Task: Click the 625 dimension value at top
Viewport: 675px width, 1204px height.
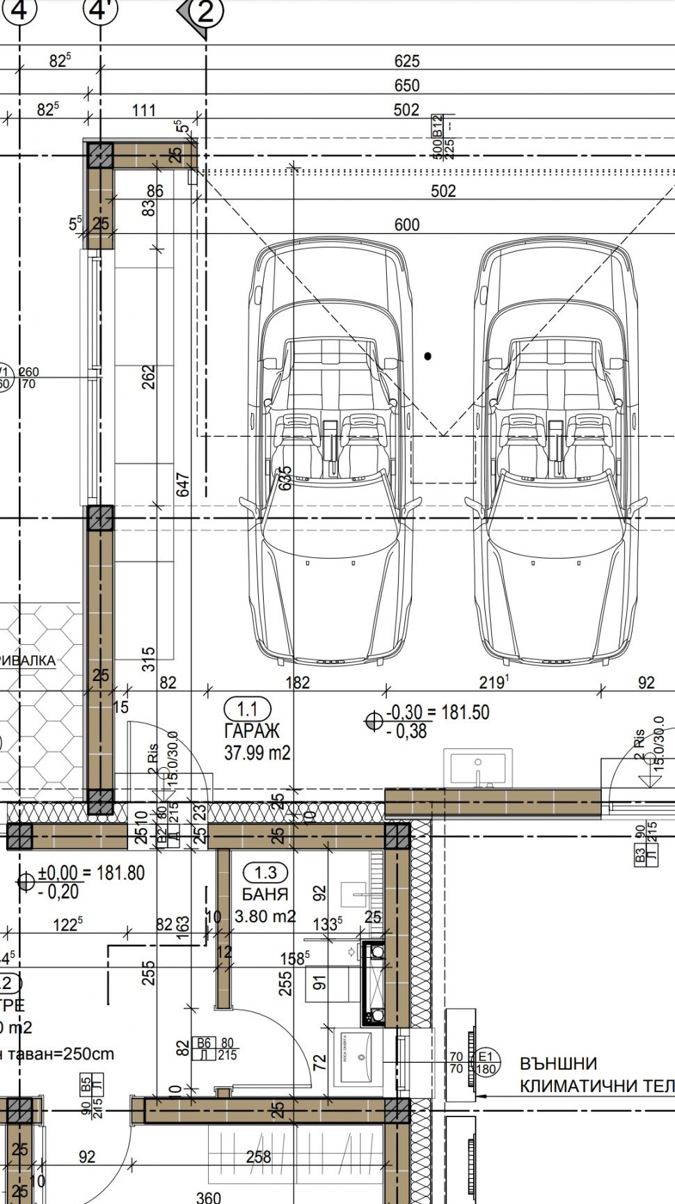Action: coord(406,61)
